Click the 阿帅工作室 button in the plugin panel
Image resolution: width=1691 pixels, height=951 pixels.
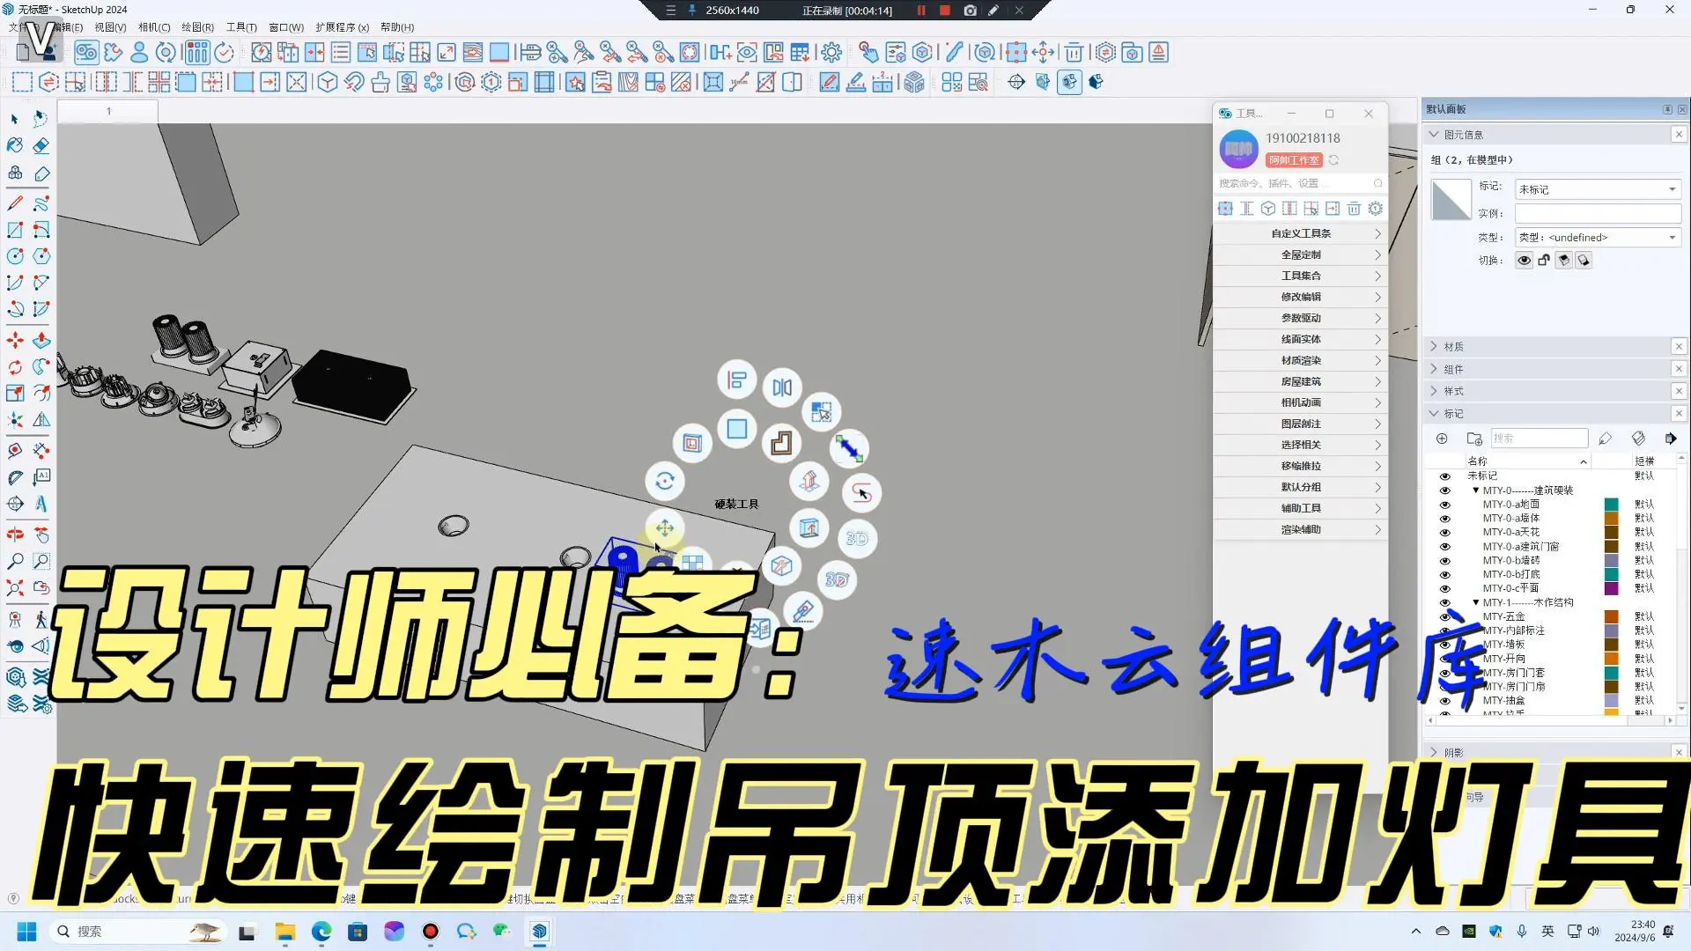click(x=1293, y=160)
